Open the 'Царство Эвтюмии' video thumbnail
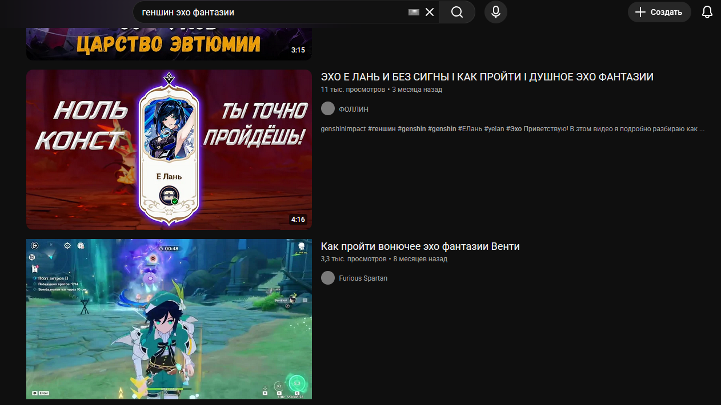The height and width of the screenshot is (405, 721). click(x=169, y=44)
